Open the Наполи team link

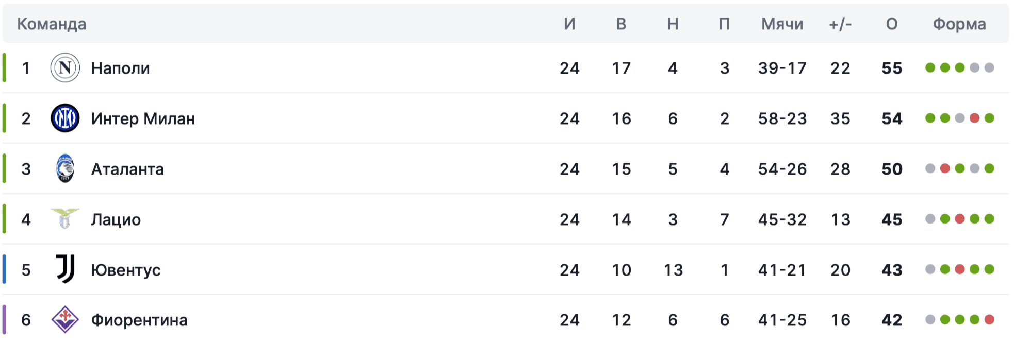[120, 68]
